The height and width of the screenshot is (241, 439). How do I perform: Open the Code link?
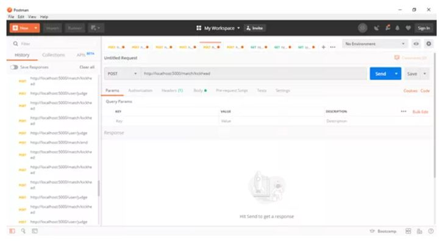[425, 91]
